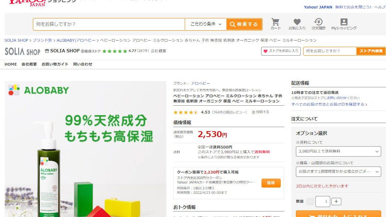Add store to favorites button
The height and width of the screenshot is (217, 386).
[x=281, y=51]
